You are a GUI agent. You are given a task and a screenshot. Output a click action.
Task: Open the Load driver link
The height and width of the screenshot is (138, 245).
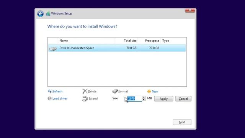[x=60, y=99]
